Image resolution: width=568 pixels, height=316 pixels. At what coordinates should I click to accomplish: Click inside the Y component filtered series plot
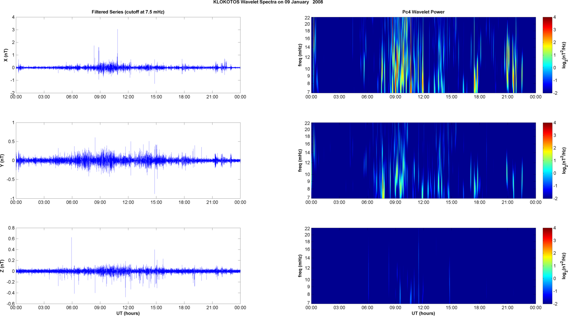click(x=128, y=160)
